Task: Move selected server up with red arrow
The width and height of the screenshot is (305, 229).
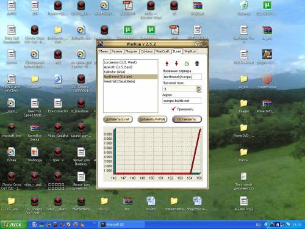Action: [x=167, y=64]
